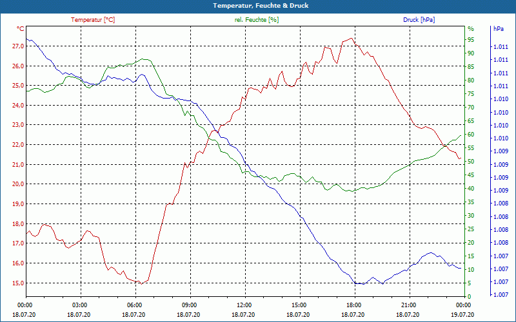516x322 pixels.
Task: Click the 19,0 temperature axis value
Action: coord(18,204)
